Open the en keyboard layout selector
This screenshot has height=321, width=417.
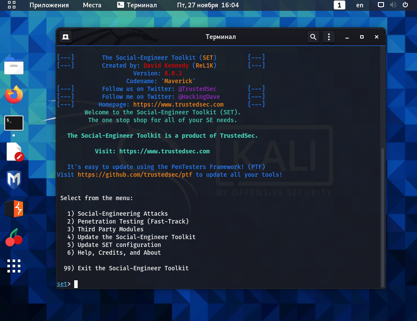(360, 5)
